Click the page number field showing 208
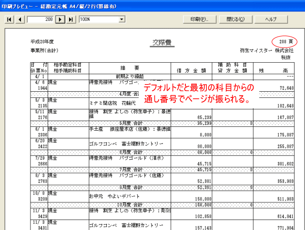 coord(40,19)
